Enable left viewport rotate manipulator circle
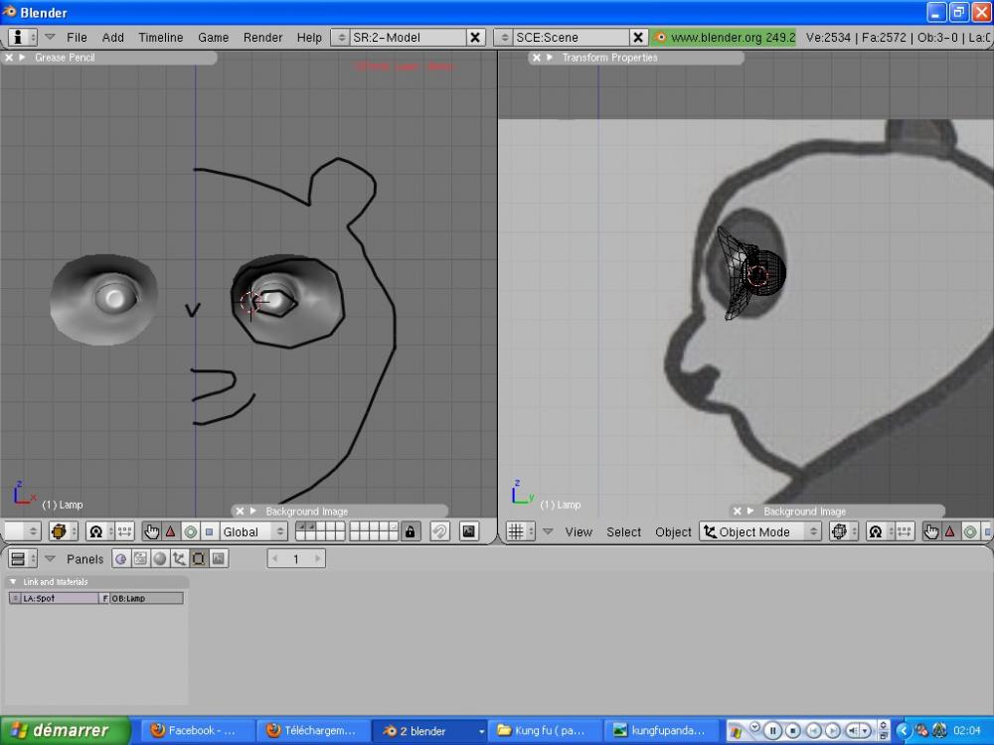Viewport: 994px width, 745px height. click(190, 531)
